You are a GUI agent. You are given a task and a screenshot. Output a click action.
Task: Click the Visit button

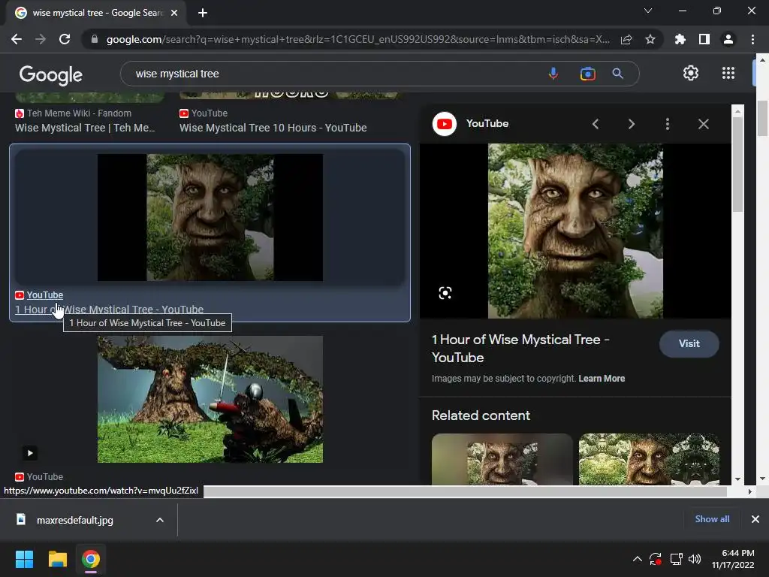[x=689, y=344]
